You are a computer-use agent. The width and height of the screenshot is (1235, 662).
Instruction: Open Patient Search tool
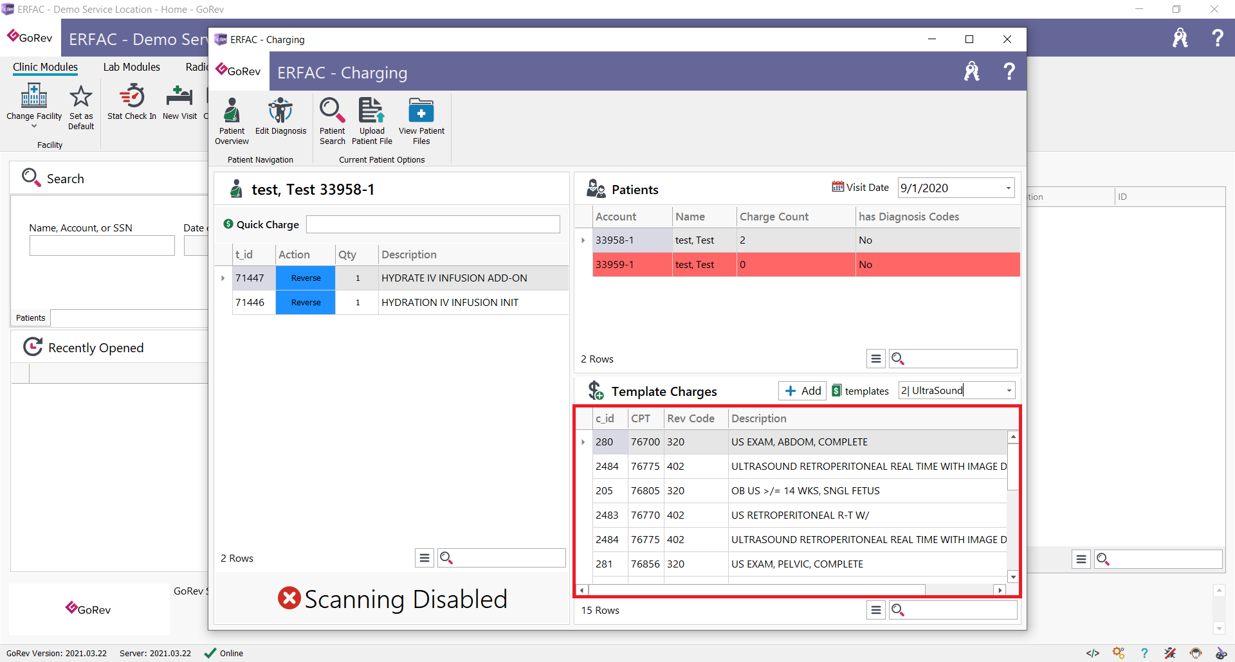pos(332,121)
